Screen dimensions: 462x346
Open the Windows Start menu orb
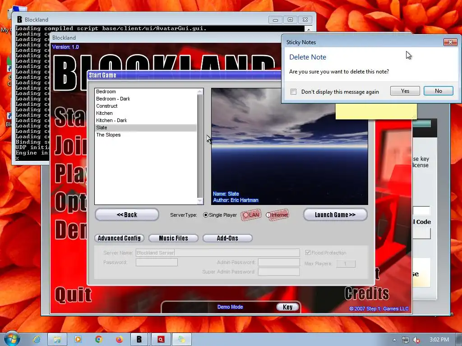[x=12, y=338]
